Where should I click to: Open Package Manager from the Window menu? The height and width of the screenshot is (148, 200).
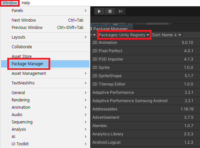tap(45, 64)
